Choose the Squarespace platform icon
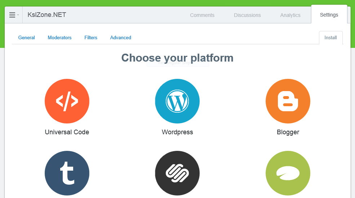This screenshot has height=198, width=355. (x=177, y=173)
